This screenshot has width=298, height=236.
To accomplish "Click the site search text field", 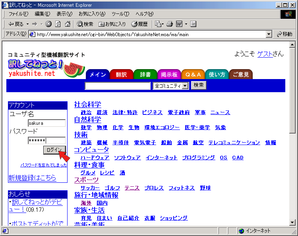I will point(118,86).
